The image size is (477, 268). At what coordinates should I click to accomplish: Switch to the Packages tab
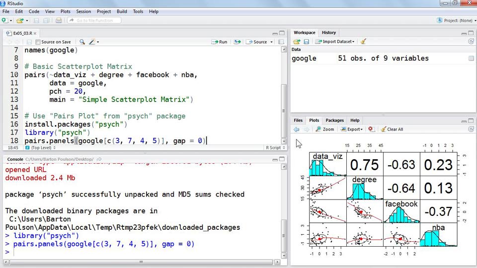click(x=334, y=120)
